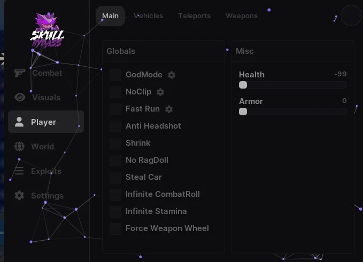The width and height of the screenshot is (363, 262).
Task: Click the Combat gun icon in sidebar
Action: (20, 73)
